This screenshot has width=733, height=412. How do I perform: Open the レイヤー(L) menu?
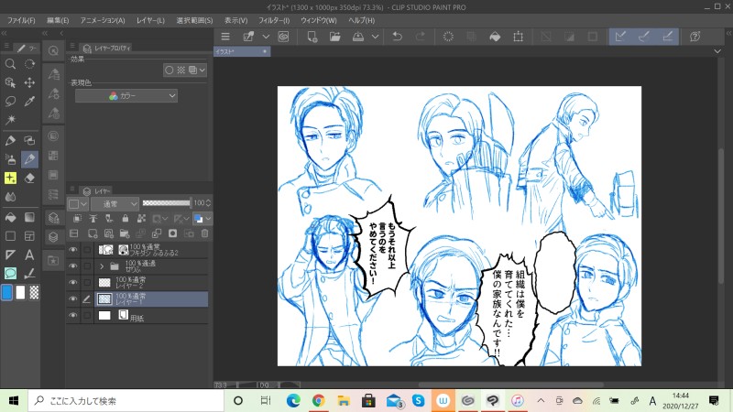148,19
